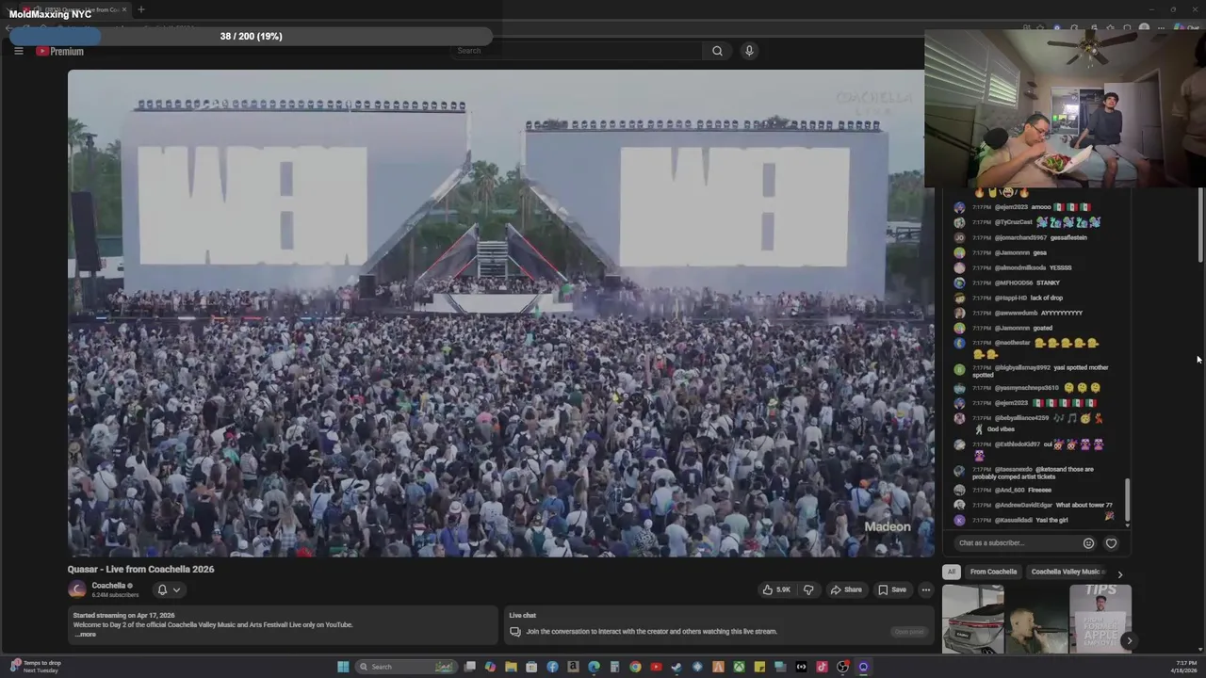Open Steam from the taskbar

(676, 667)
